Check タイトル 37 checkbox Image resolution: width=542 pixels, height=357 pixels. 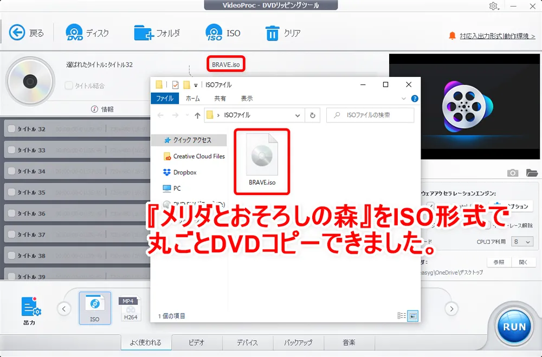click(x=11, y=234)
